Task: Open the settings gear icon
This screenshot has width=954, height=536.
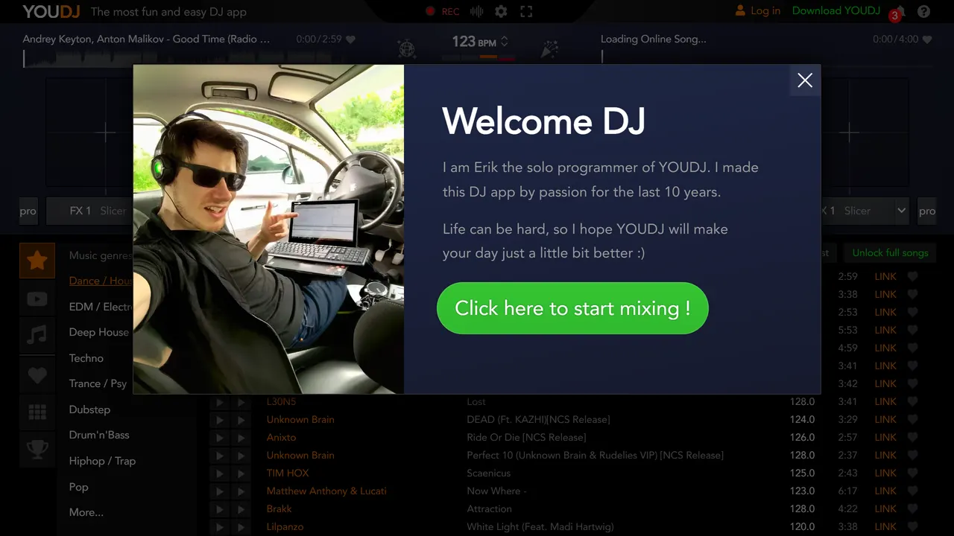Action: pos(501,11)
